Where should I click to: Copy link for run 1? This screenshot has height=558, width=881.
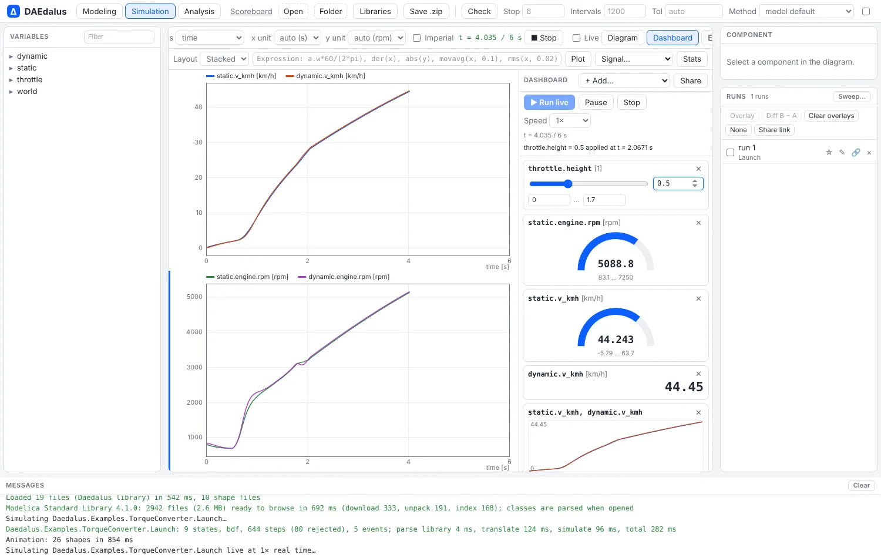point(856,152)
